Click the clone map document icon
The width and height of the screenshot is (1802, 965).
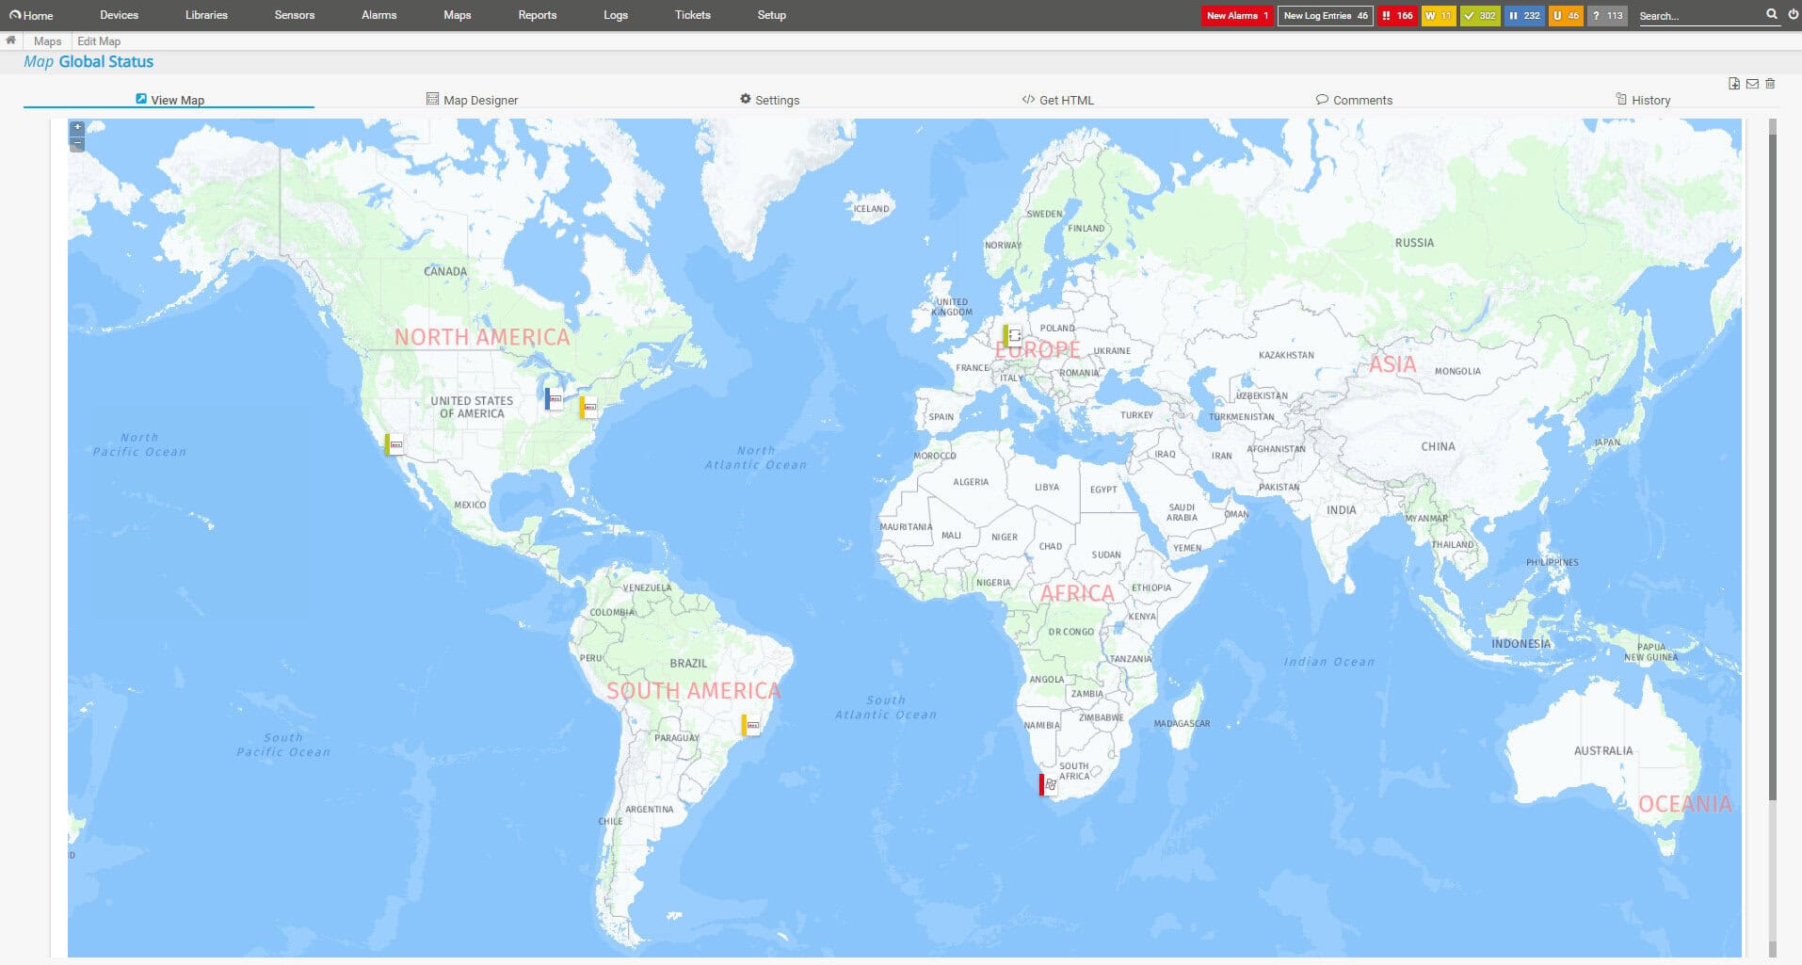1733,84
